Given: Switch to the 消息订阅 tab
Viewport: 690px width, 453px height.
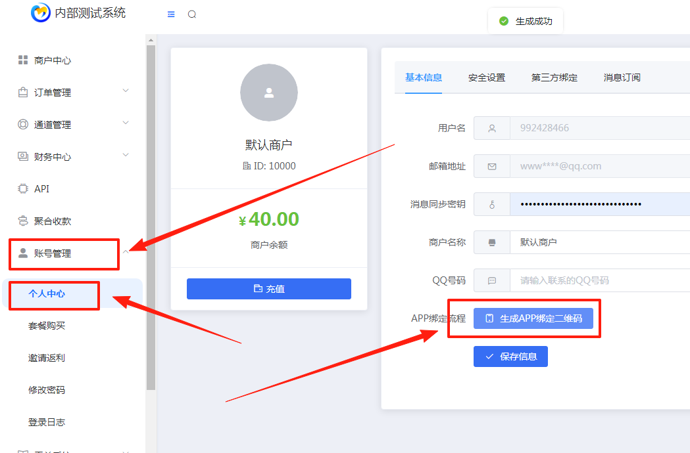Looking at the screenshot, I should pos(622,77).
